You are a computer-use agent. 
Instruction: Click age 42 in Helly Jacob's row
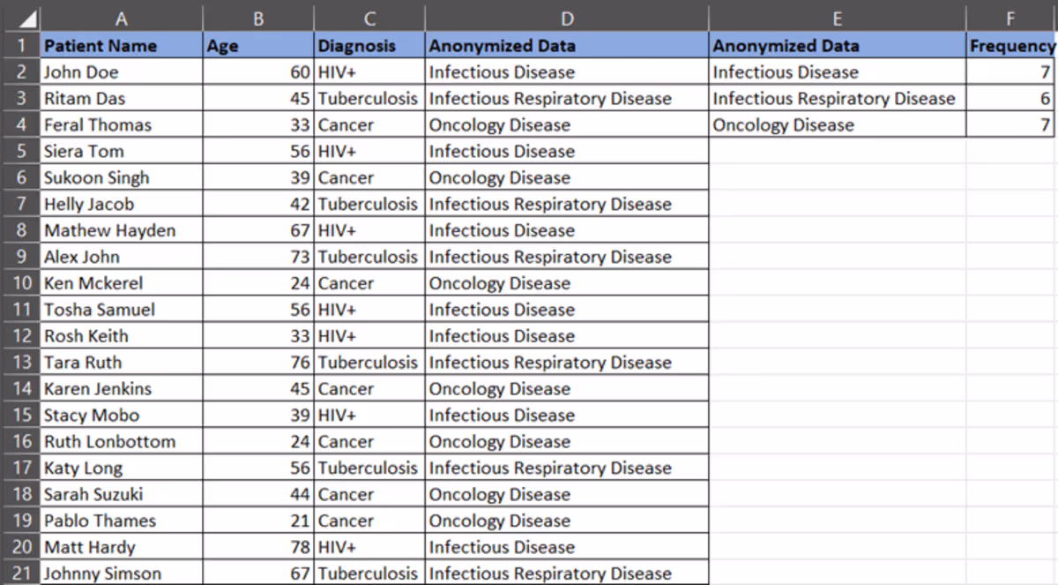pyautogui.click(x=258, y=204)
